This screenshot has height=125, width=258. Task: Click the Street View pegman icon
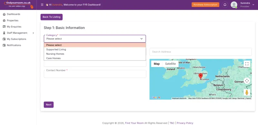247,93
